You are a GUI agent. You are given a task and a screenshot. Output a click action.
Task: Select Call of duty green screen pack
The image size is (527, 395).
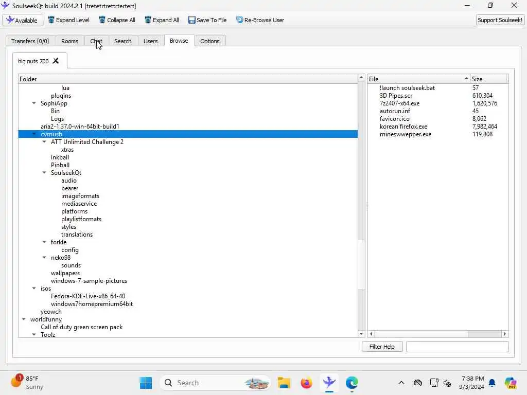pos(81,327)
